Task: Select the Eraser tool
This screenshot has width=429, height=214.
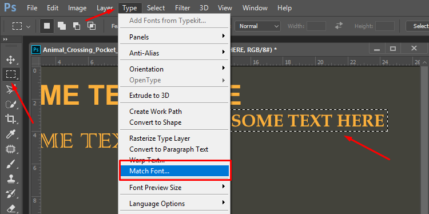Action: click(x=11, y=208)
